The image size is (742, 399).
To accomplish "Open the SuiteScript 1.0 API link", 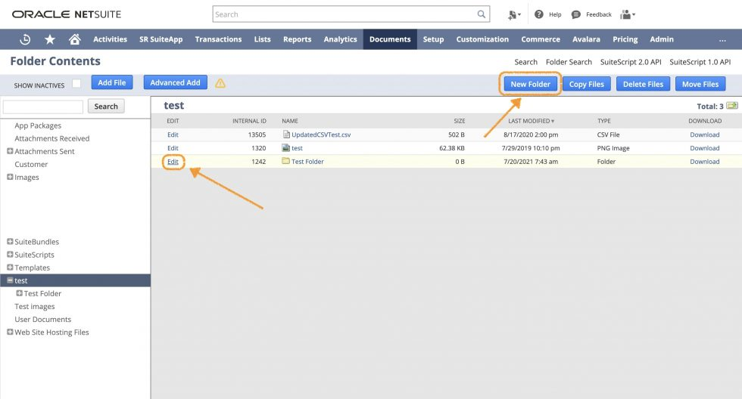I will [x=700, y=62].
